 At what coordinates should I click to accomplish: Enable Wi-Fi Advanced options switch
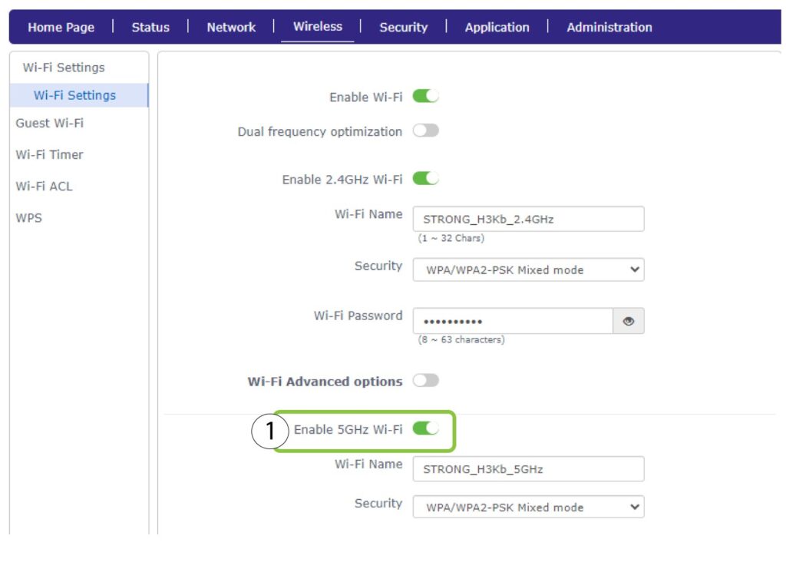425,381
